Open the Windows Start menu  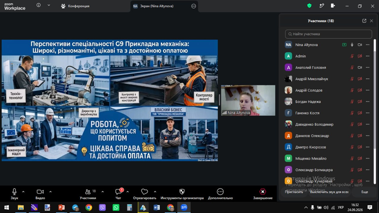[7, 208]
